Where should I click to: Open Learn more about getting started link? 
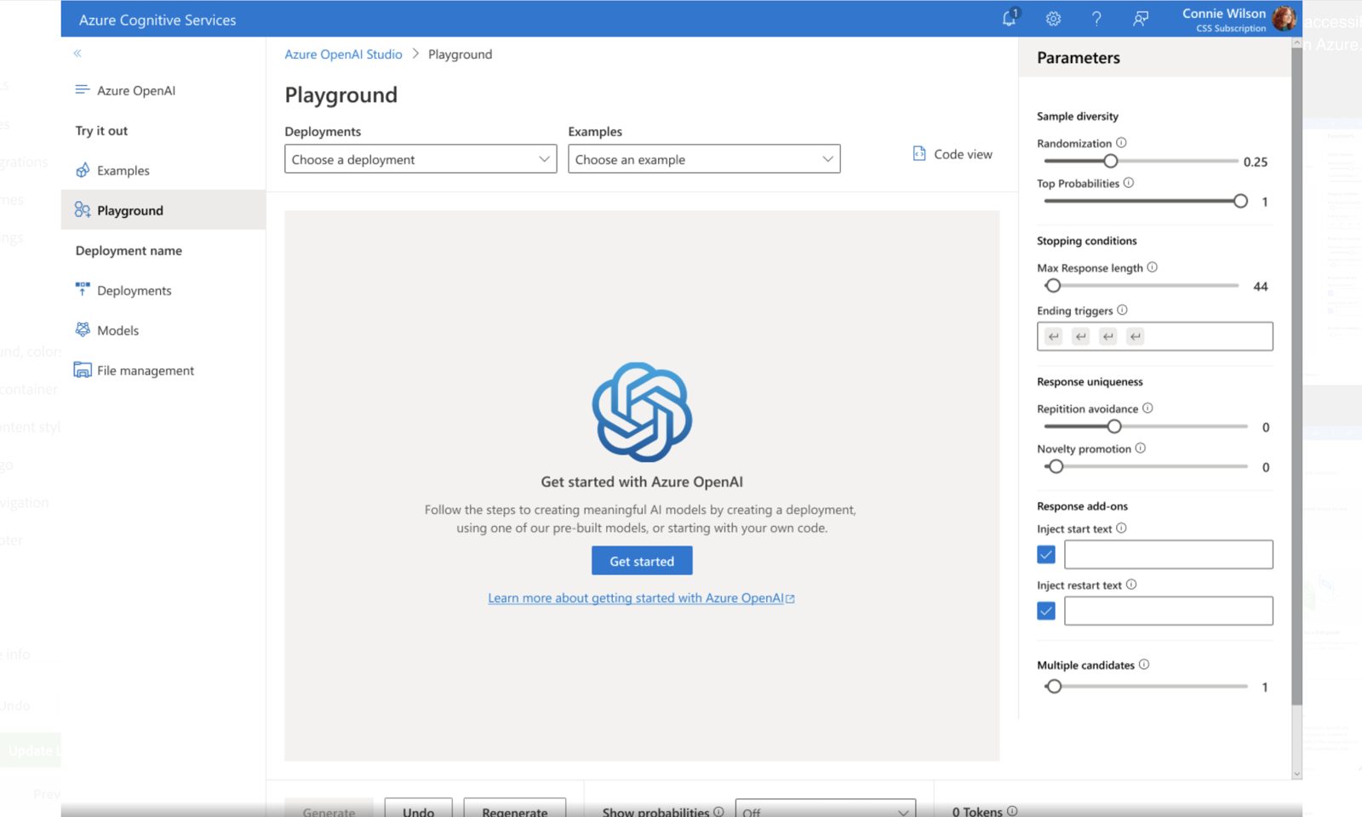pos(641,598)
